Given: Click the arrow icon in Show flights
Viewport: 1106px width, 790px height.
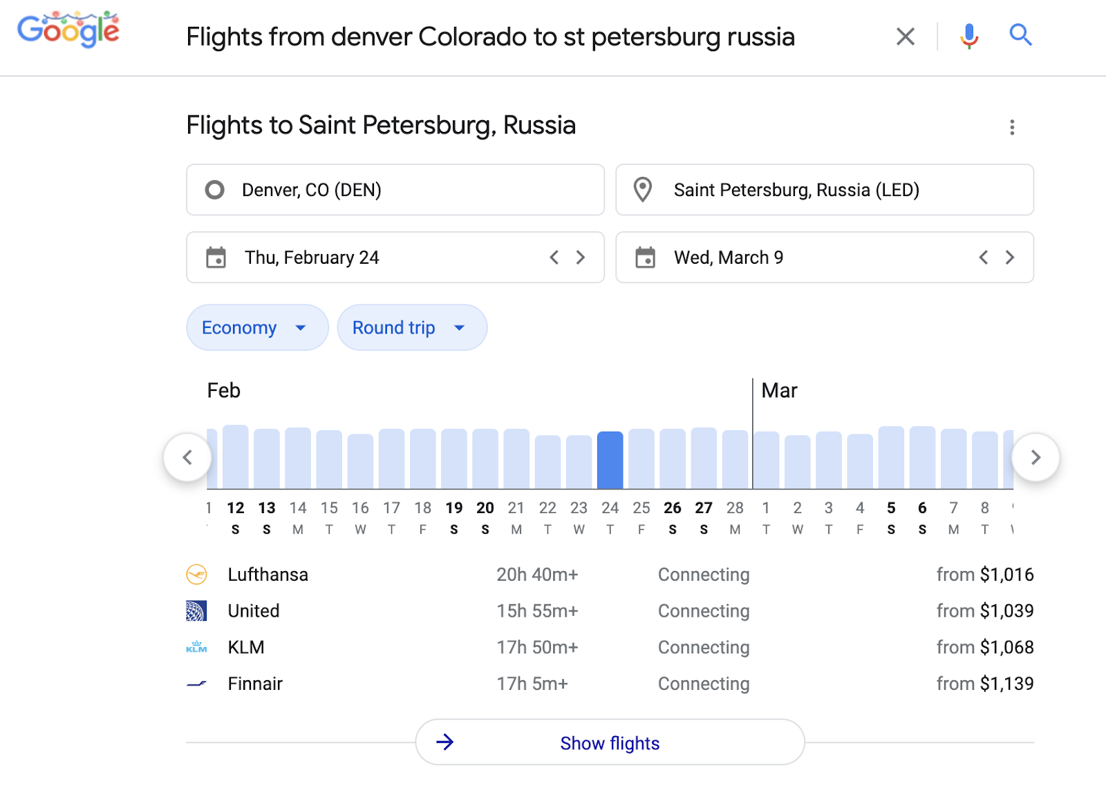Looking at the screenshot, I should point(445,742).
